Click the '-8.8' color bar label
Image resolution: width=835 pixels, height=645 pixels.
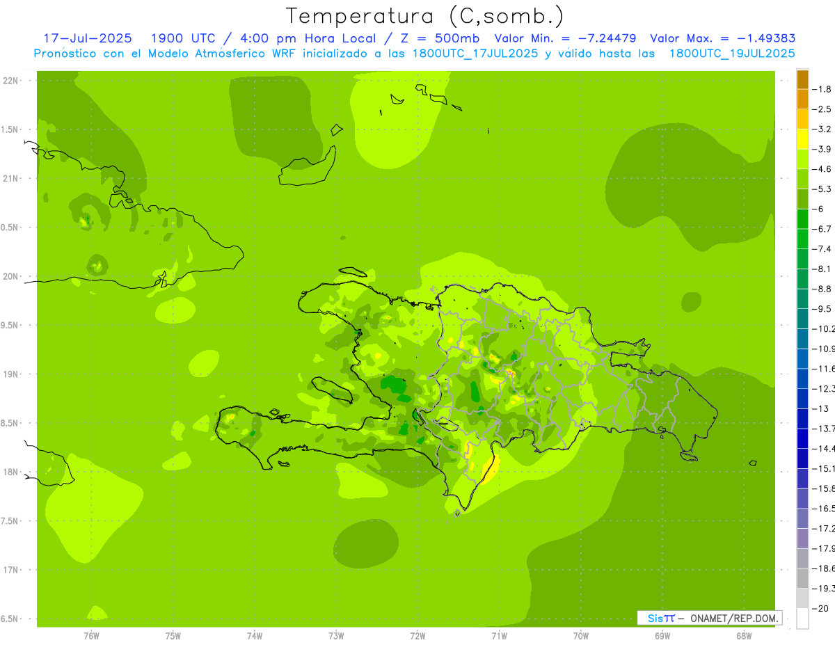tap(822, 289)
